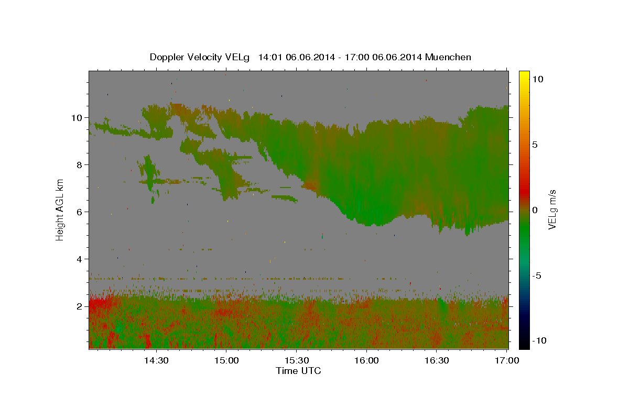Click the 'Muenchen' location in title
629x419 pixels.
click(448, 57)
